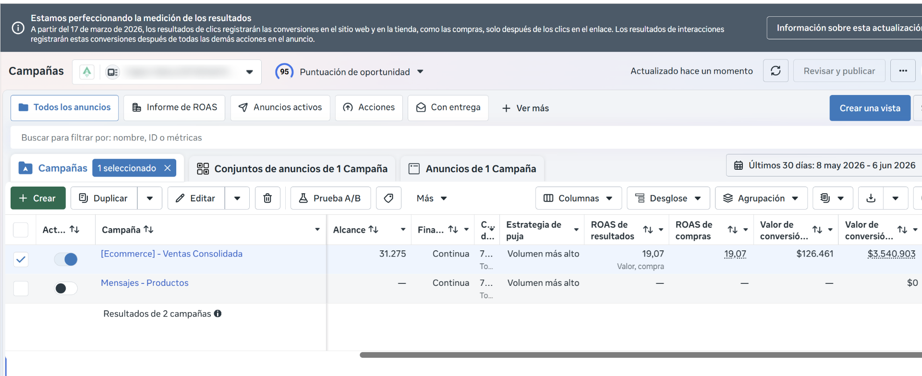Sort by ROAS de compras arrows

pos(732,230)
